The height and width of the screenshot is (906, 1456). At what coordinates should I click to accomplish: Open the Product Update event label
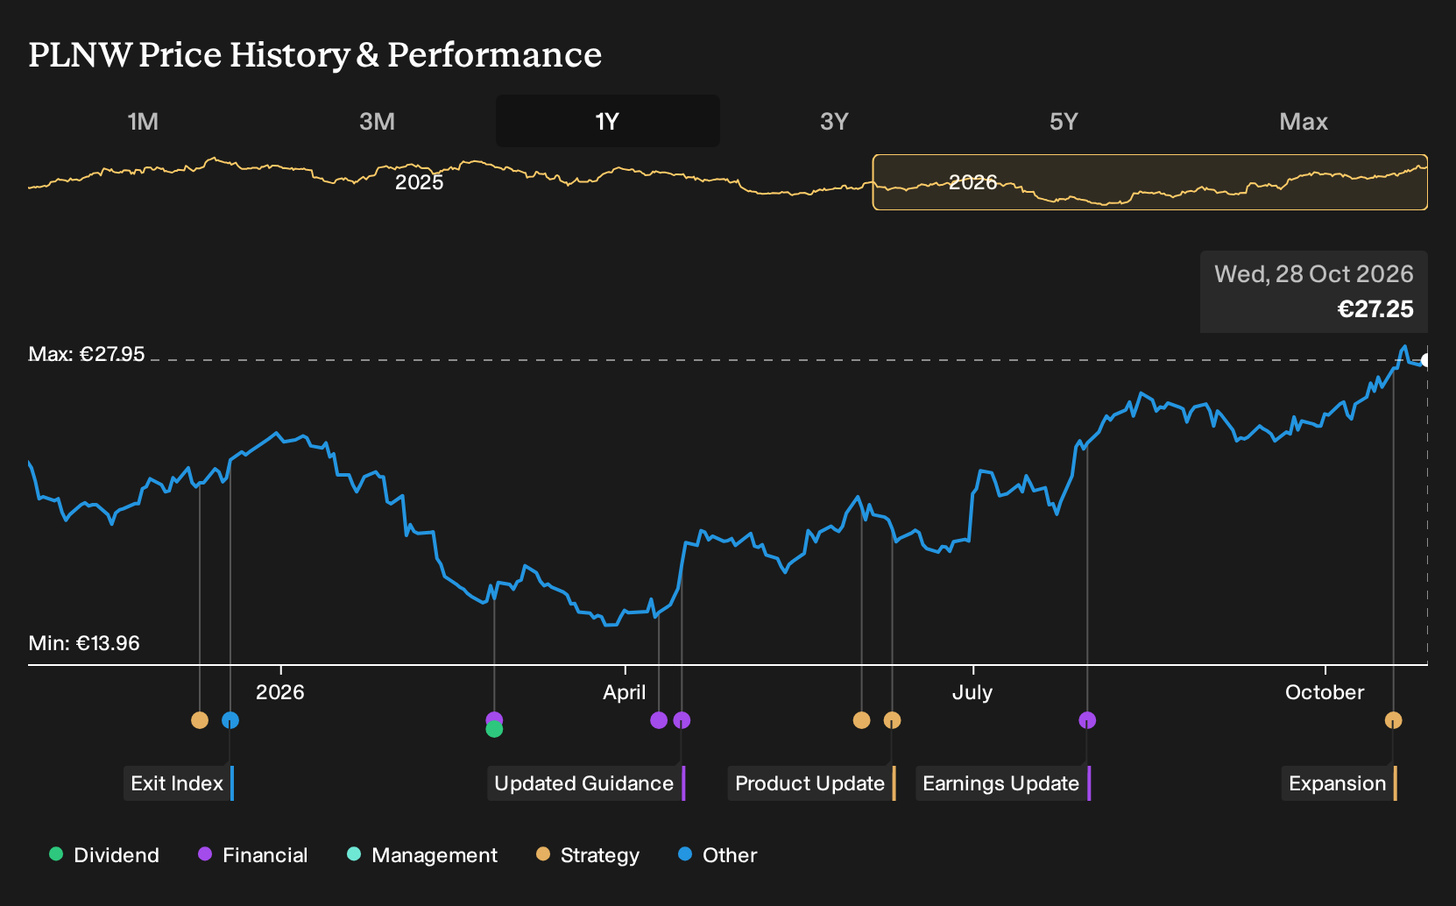812,783
